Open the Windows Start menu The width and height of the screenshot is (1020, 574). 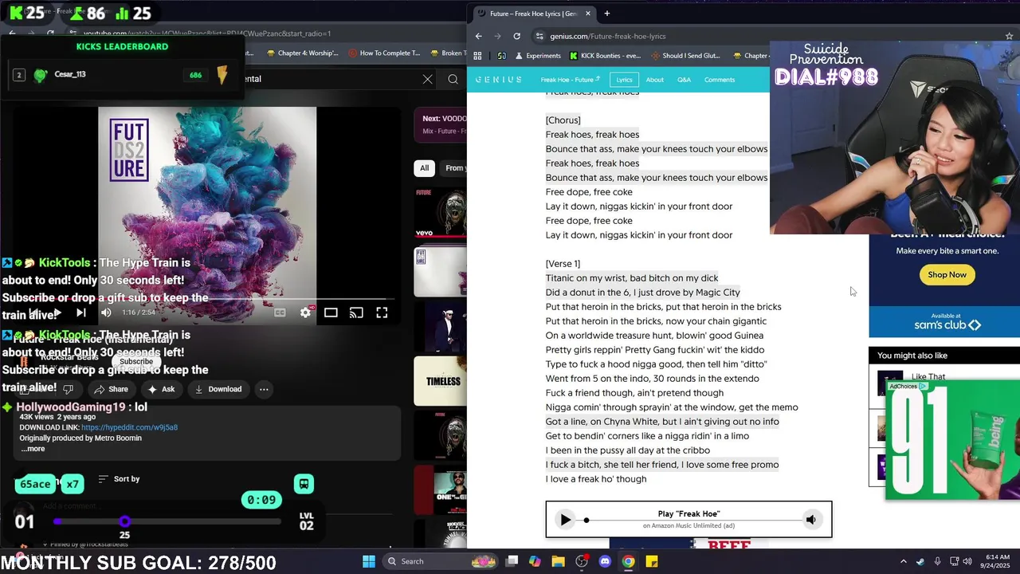pyautogui.click(x=369, y=561)
